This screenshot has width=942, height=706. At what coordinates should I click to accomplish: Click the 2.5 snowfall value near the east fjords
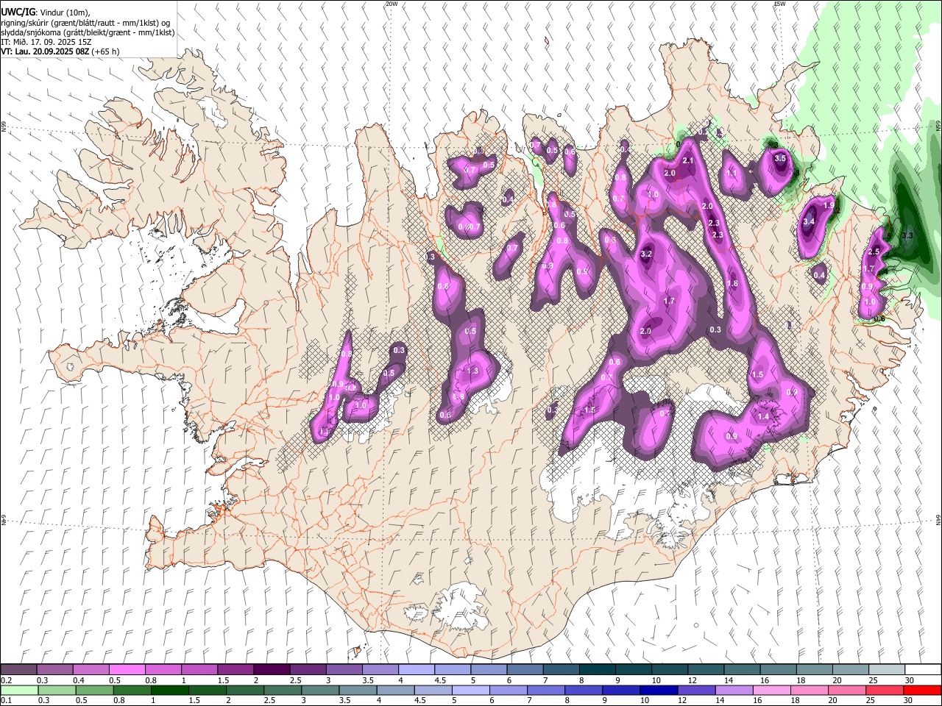coord(874,252)
